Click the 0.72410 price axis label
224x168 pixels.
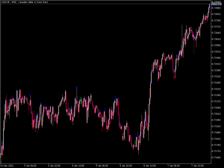217,64
